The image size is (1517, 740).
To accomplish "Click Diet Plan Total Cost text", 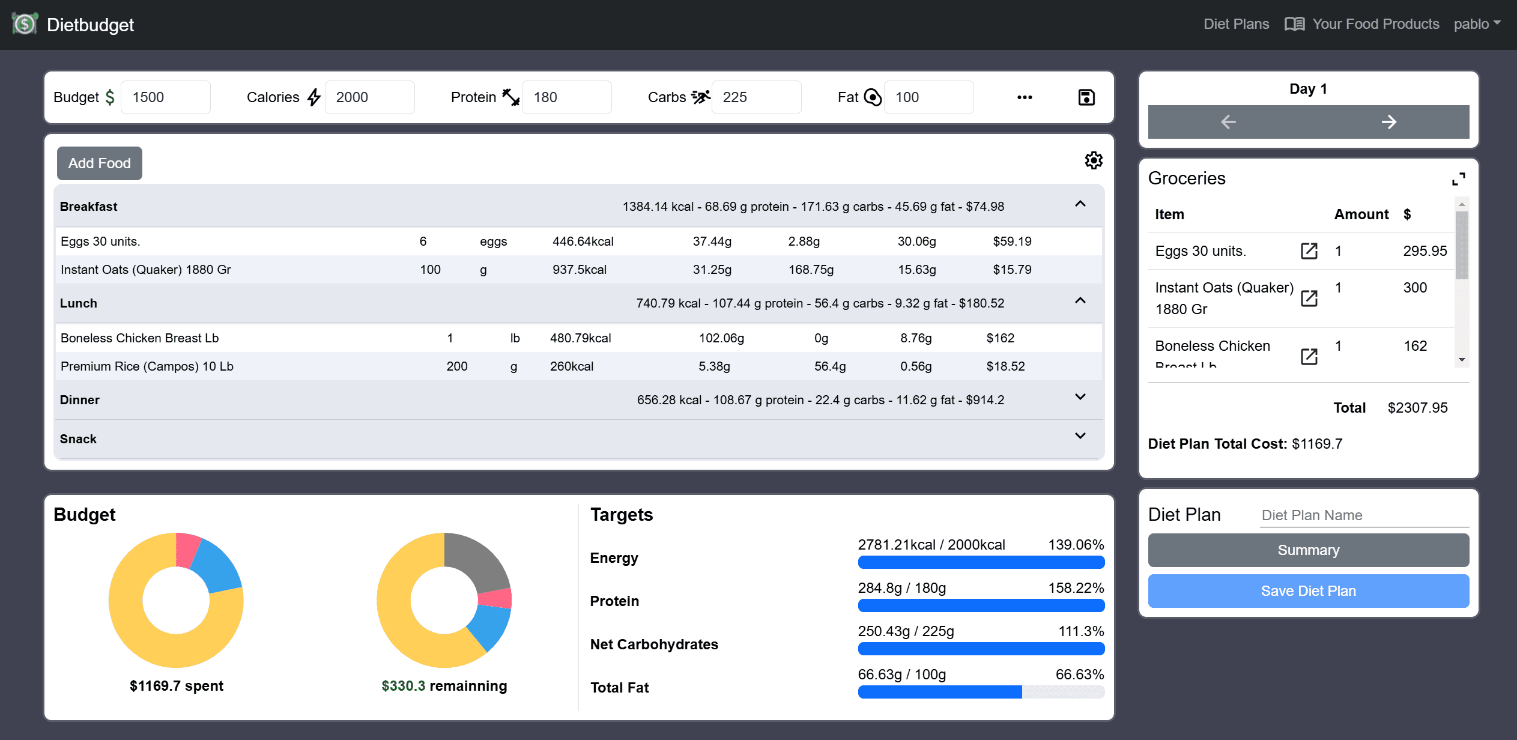I will click(x=1245, y=444).
